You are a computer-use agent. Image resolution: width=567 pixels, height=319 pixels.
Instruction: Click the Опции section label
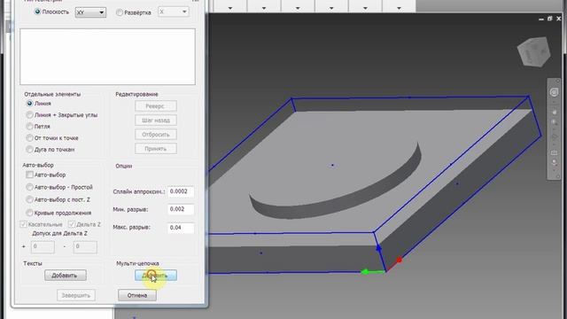[x=124, y=166]
